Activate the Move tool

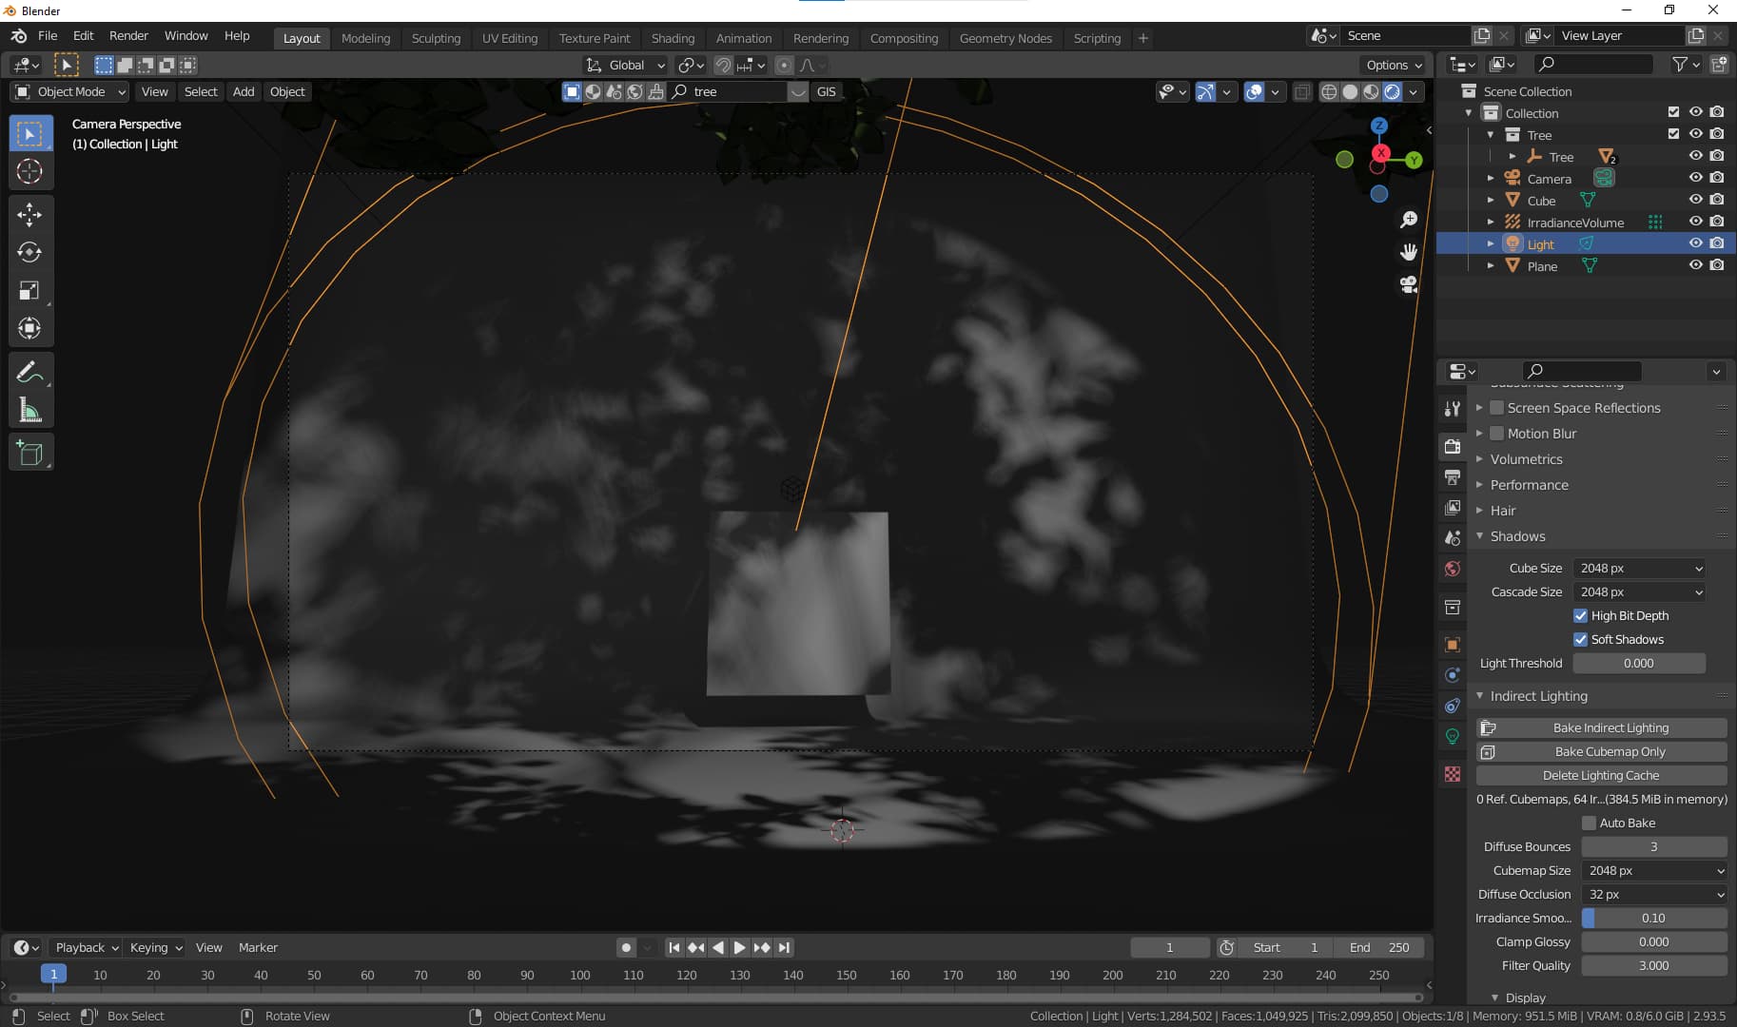pos(30,215)
